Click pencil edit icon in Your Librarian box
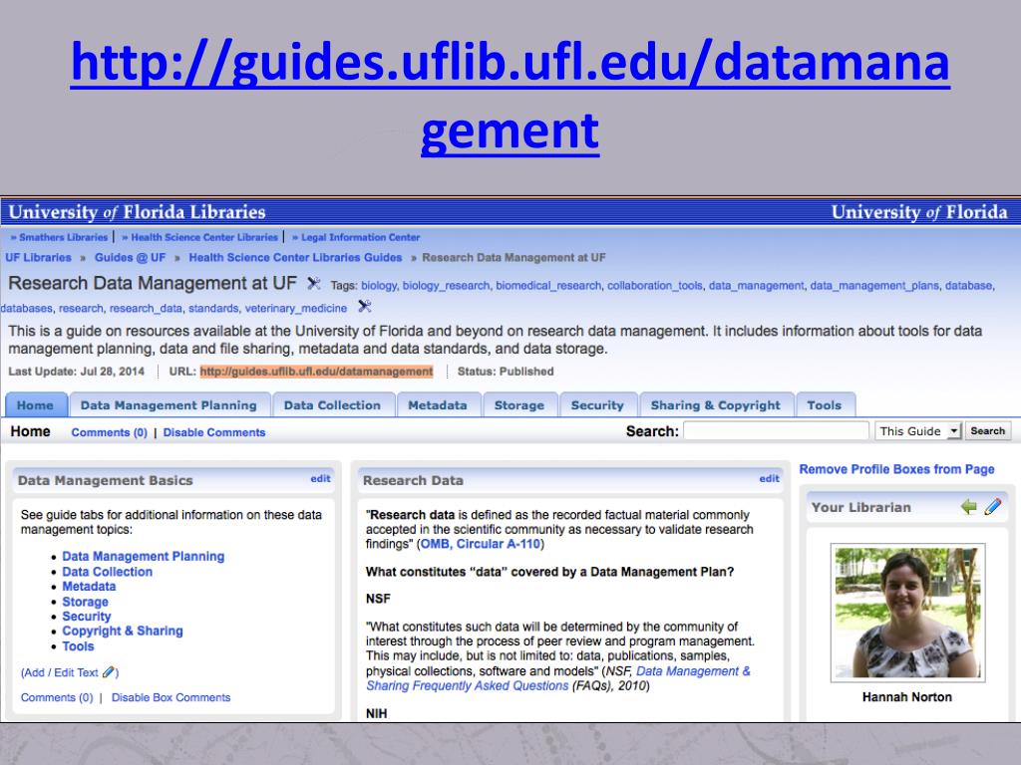Image resolution: width=1021 pixels, height=765 pixels. tap(993, 507)
